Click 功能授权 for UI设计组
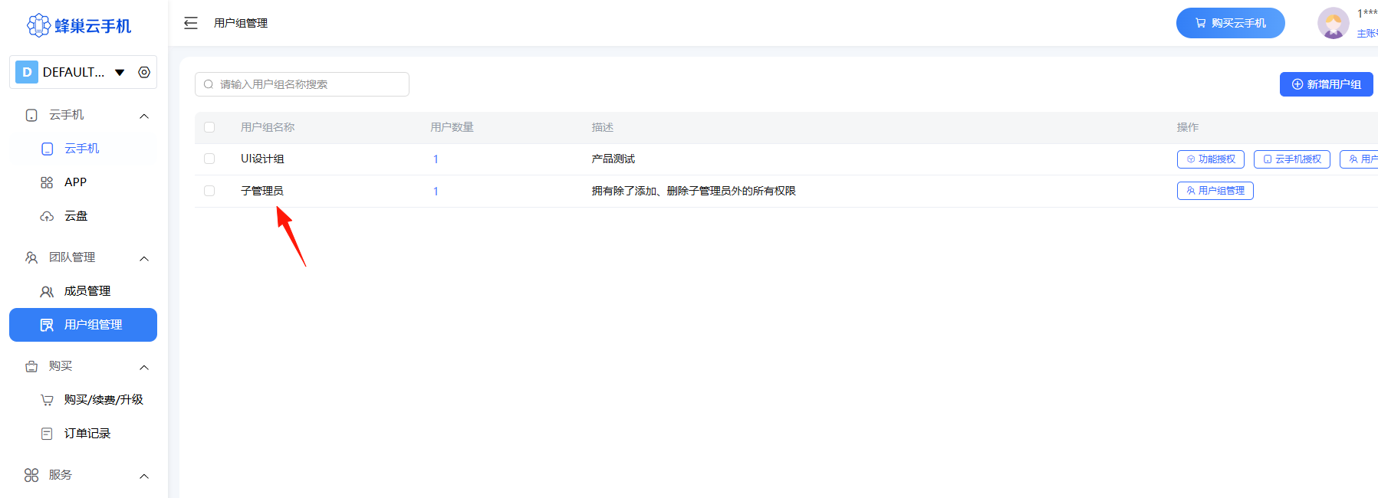The width and height of the screenshot is (1378, 498). [1211, 159]
